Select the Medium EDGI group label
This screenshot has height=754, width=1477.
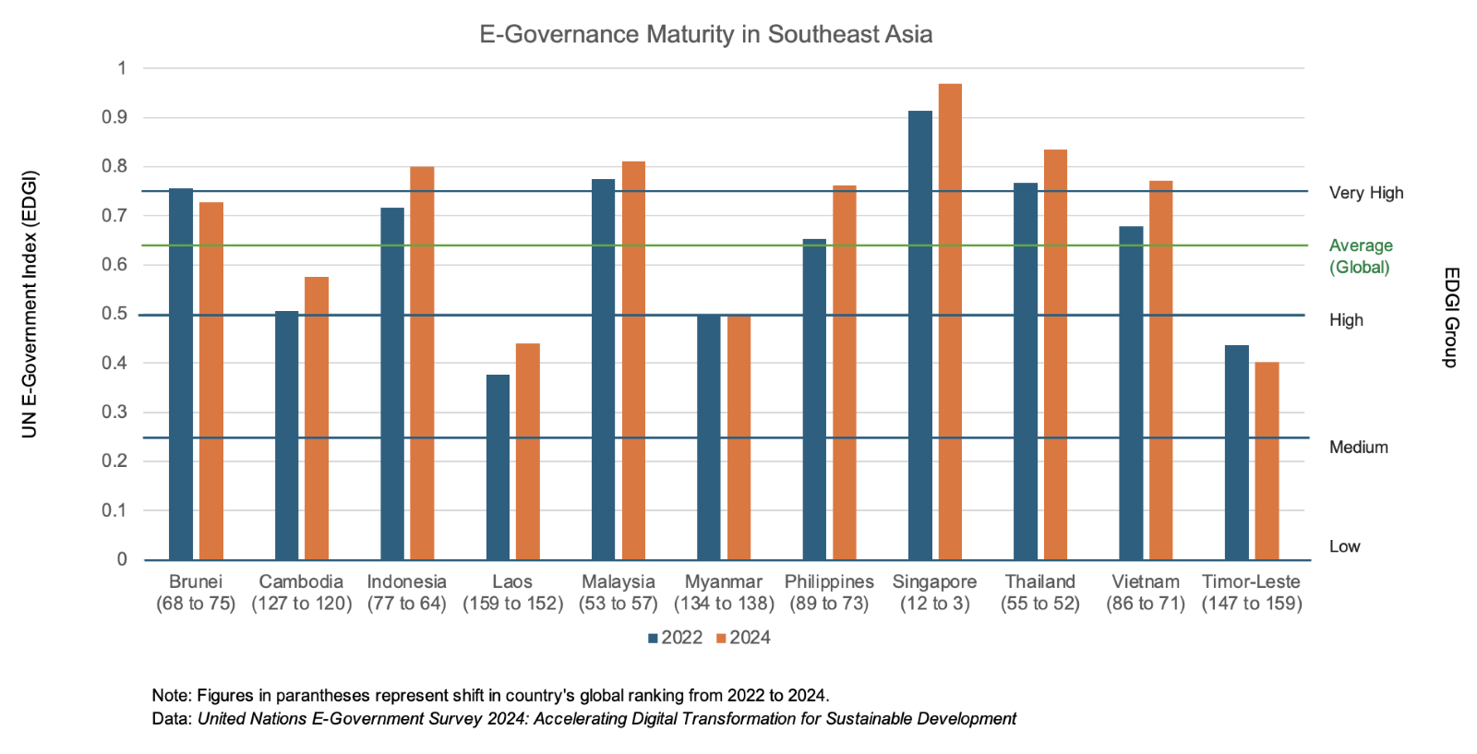(x=1358, y=448)
